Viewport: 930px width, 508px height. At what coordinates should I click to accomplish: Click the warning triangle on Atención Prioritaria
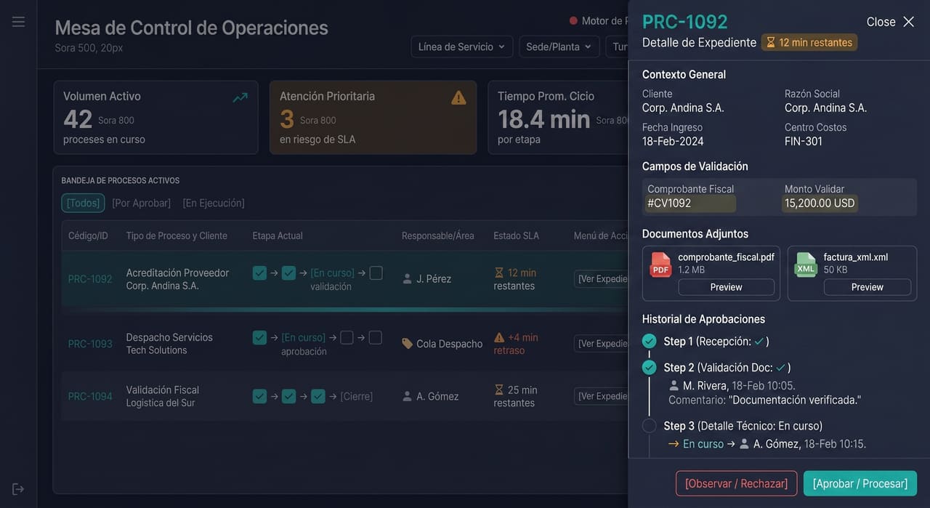pos(458,97)
